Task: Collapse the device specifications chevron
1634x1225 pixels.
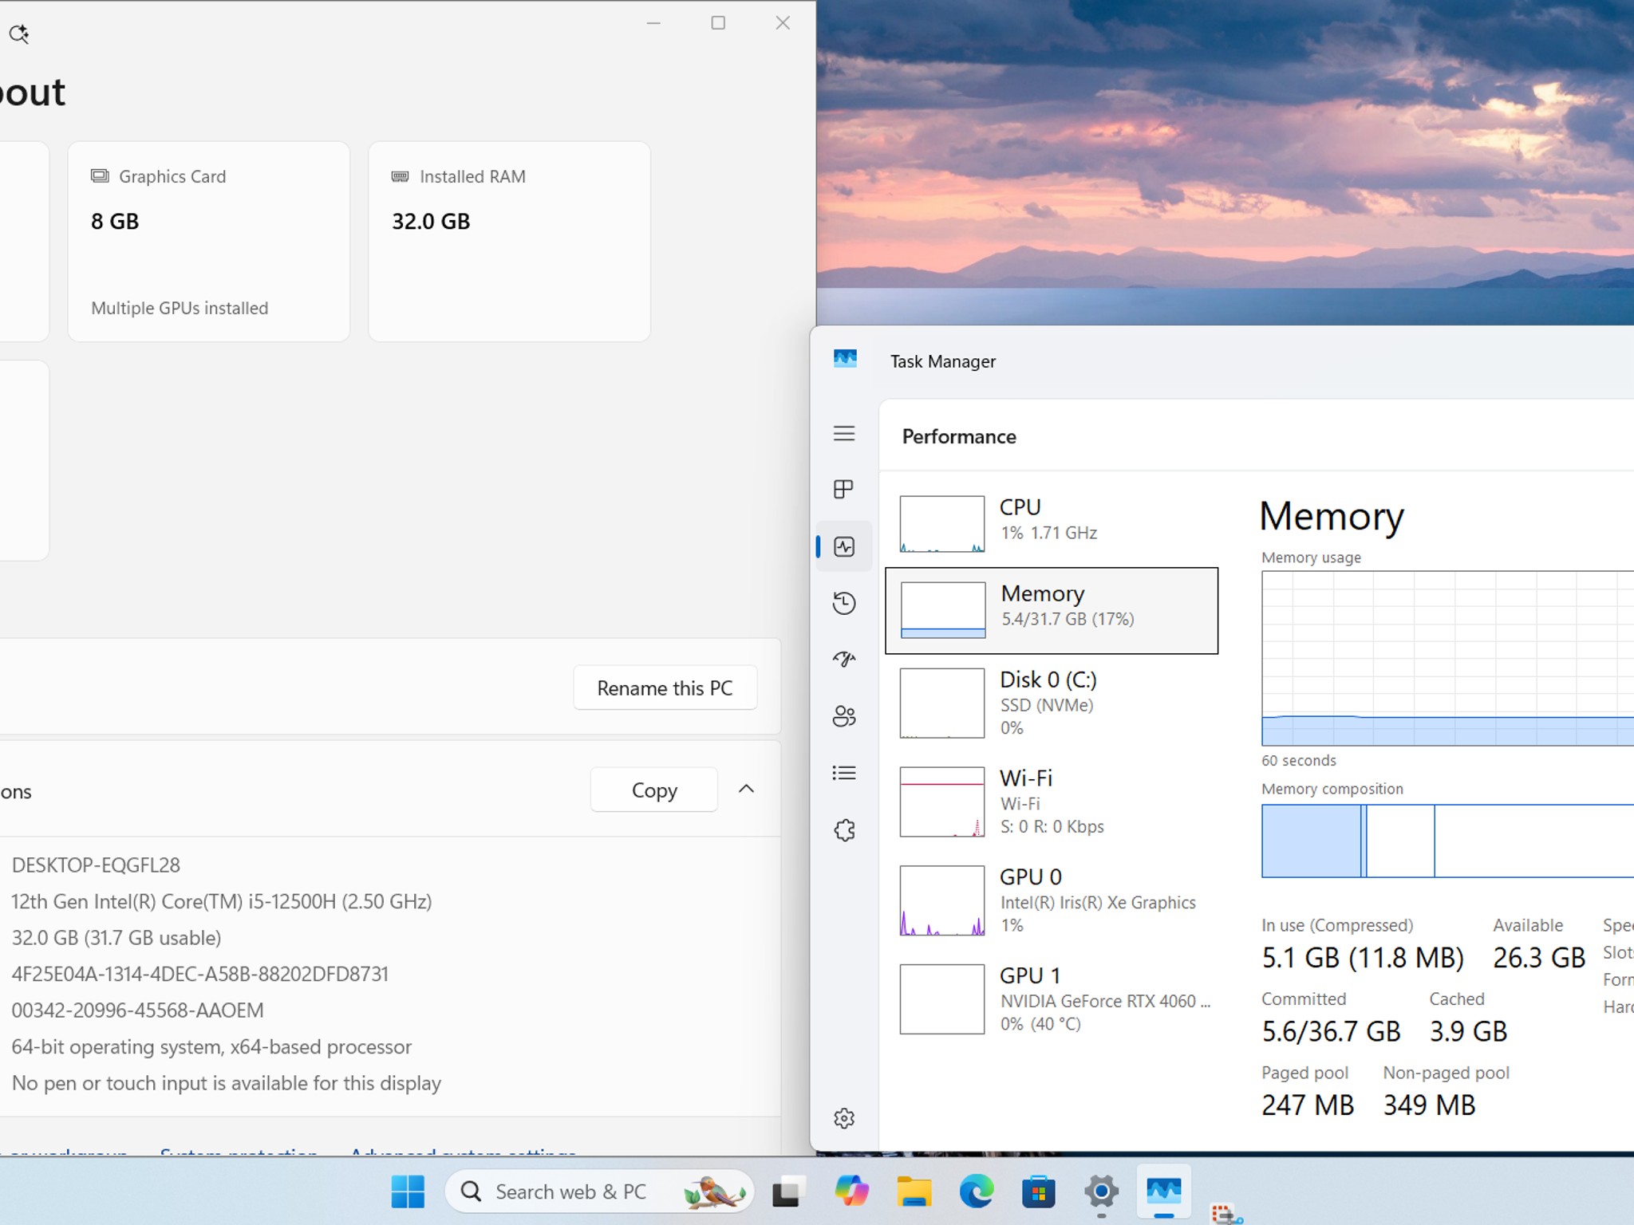Action: (x=746, y=789)
